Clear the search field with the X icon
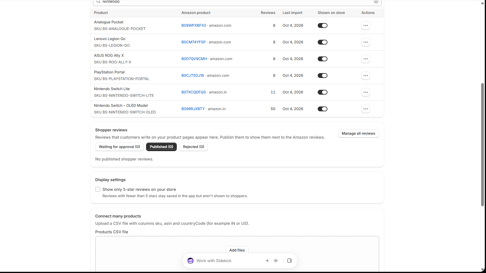This screenshot has width=486, height=273. [376, 2]
